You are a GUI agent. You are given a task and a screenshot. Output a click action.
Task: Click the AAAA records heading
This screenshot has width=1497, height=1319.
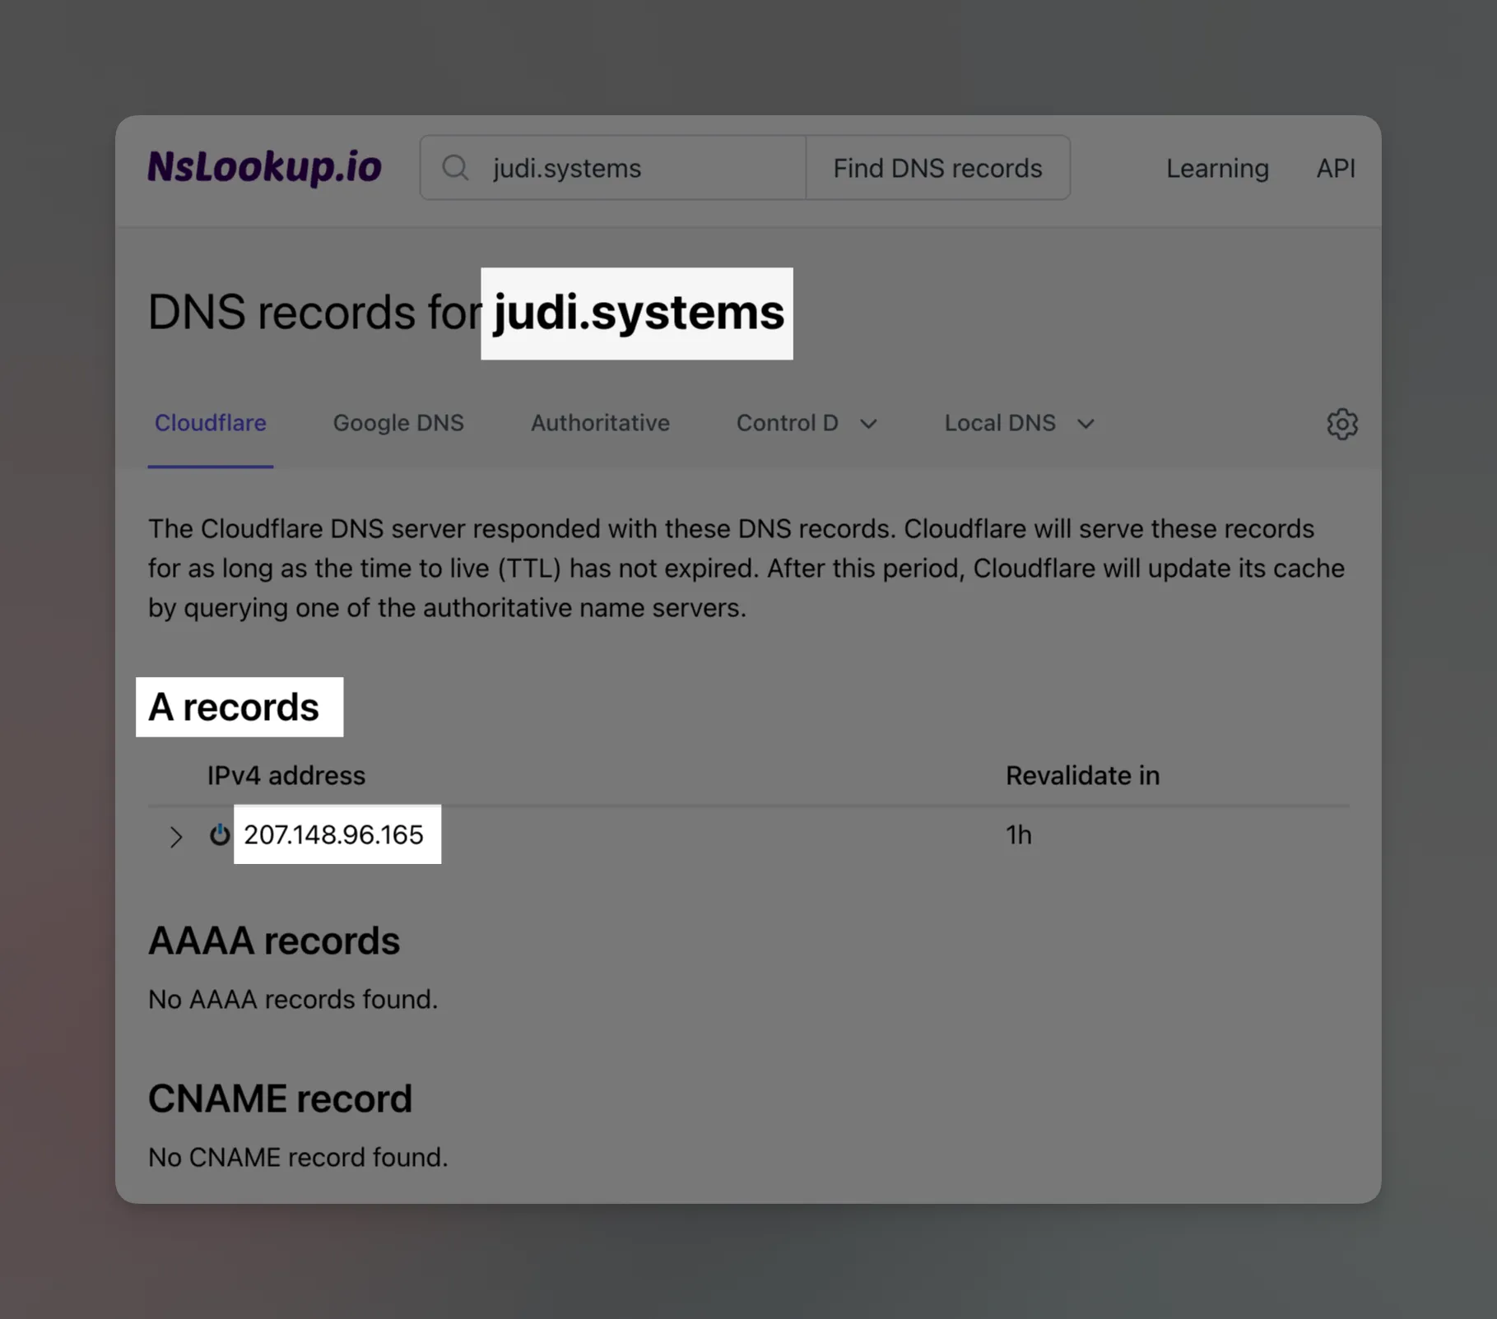click(x=274, y=940)
